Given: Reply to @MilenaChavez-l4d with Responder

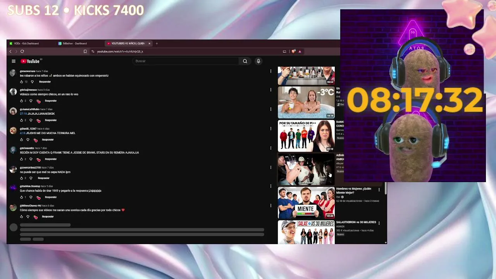Looking at the screenshot, I should point(48,217).
